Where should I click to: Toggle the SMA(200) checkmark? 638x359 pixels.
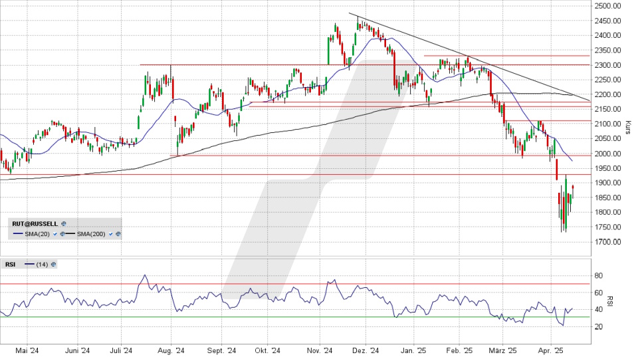pos(111,234)
